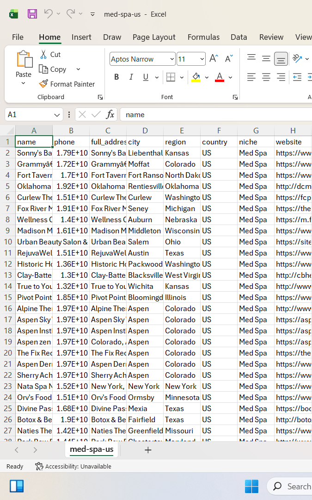Image resolution: width=312 pixels, height=500 pixels.
Task: Select row 10 header
Action: click(x=8, y=242)
